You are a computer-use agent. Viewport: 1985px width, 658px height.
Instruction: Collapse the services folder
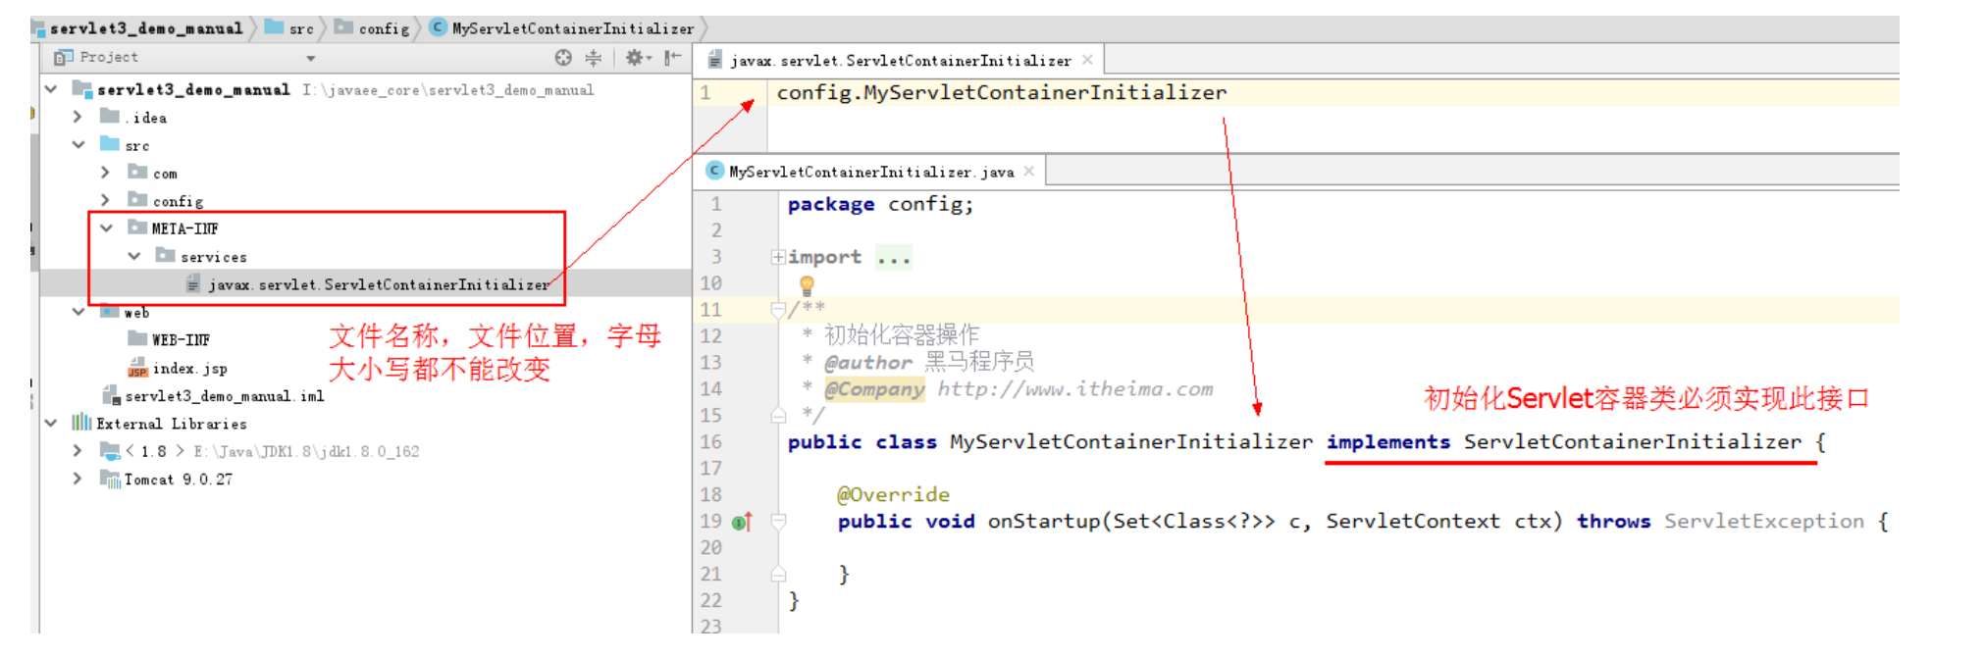coord(134,256)
